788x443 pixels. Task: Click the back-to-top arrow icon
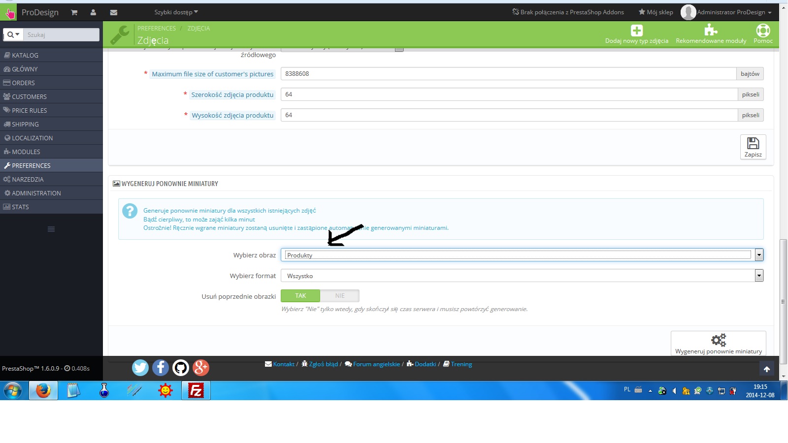767,369
